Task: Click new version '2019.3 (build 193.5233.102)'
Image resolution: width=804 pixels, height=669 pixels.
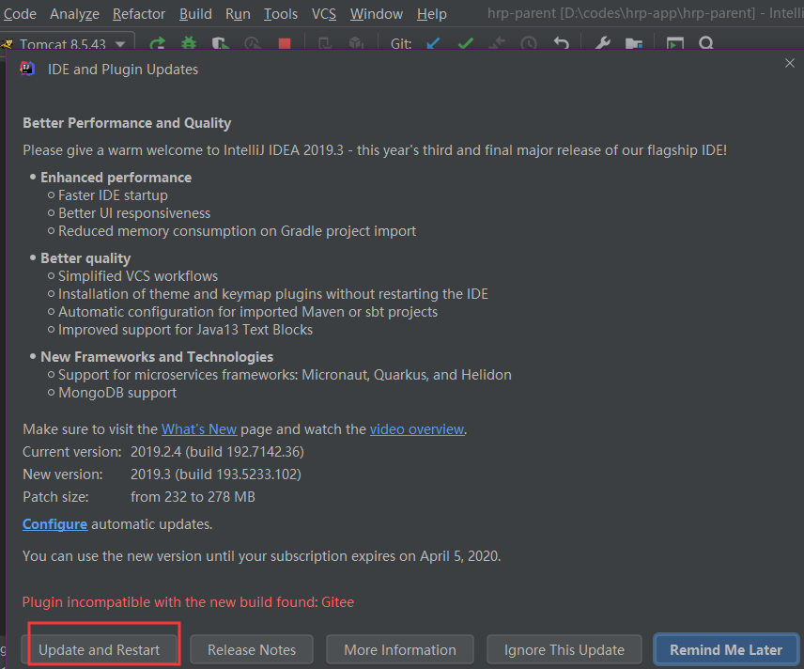Action: pyautogui.click(x=216, y=475)
